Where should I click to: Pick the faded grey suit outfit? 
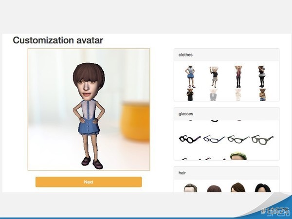point(213,95)
